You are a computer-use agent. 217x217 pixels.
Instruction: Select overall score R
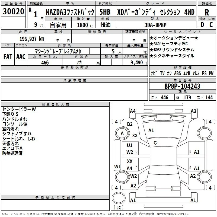207,12
